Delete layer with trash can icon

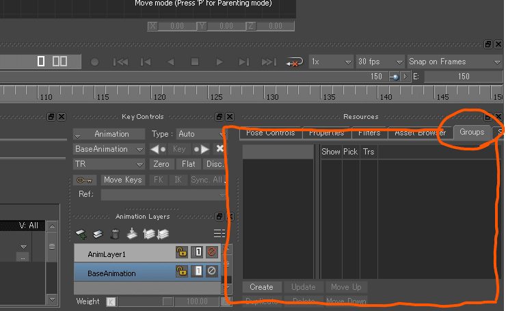click(x=115, y=234)
